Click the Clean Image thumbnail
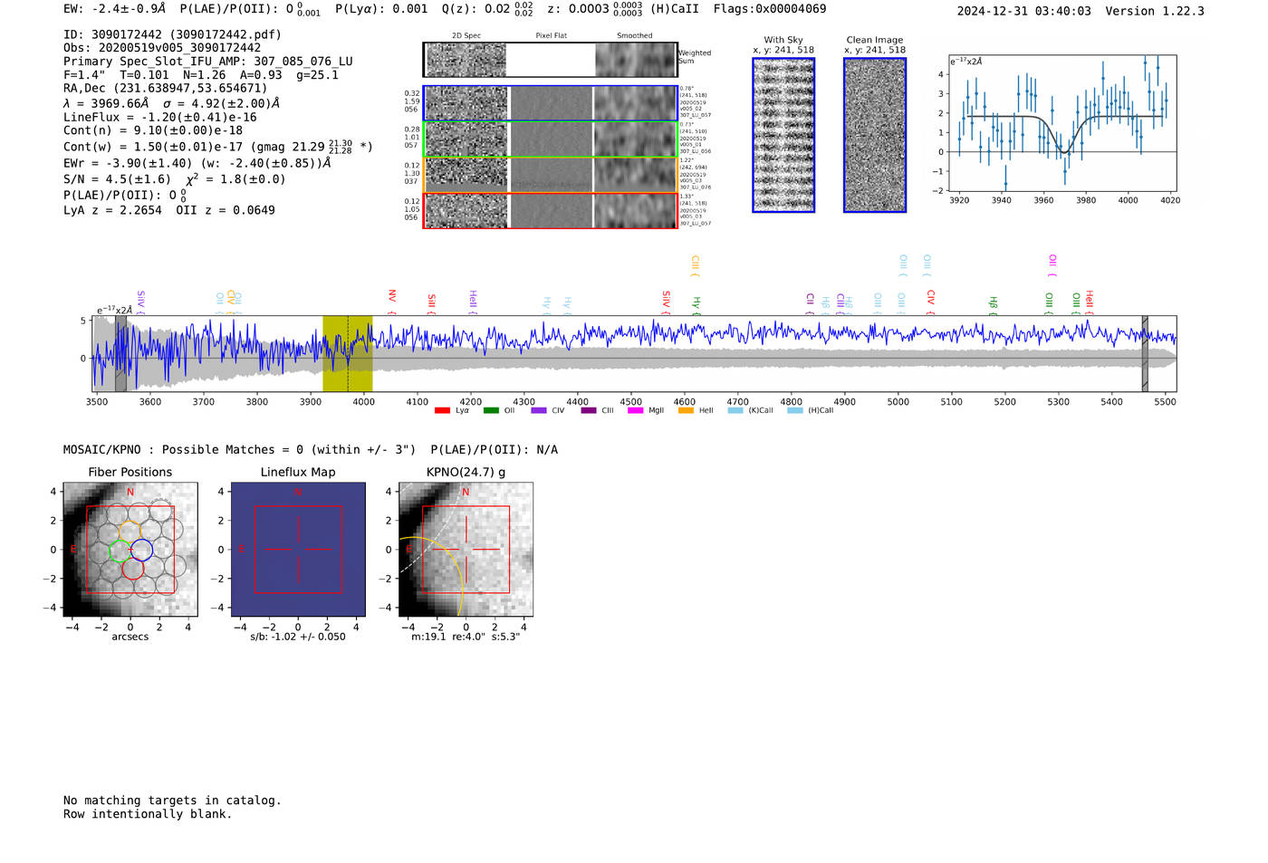 pyautogui.click(x=875, y=136)
